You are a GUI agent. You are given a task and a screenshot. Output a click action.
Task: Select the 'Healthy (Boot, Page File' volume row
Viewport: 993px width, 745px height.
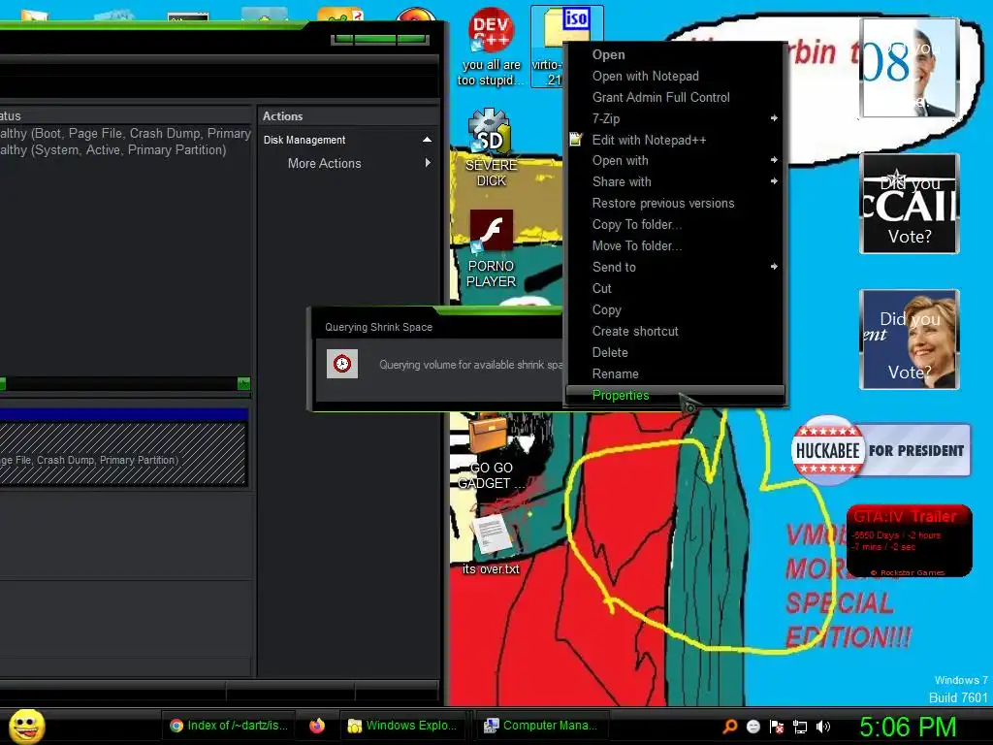pos(125,133)
